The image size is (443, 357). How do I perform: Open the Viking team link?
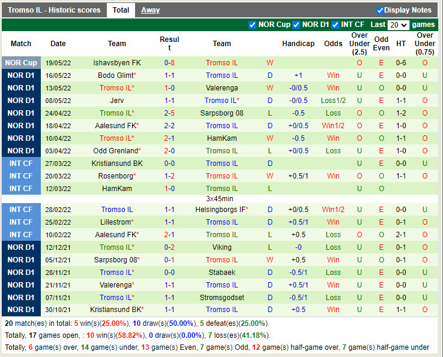pos(221,247)
